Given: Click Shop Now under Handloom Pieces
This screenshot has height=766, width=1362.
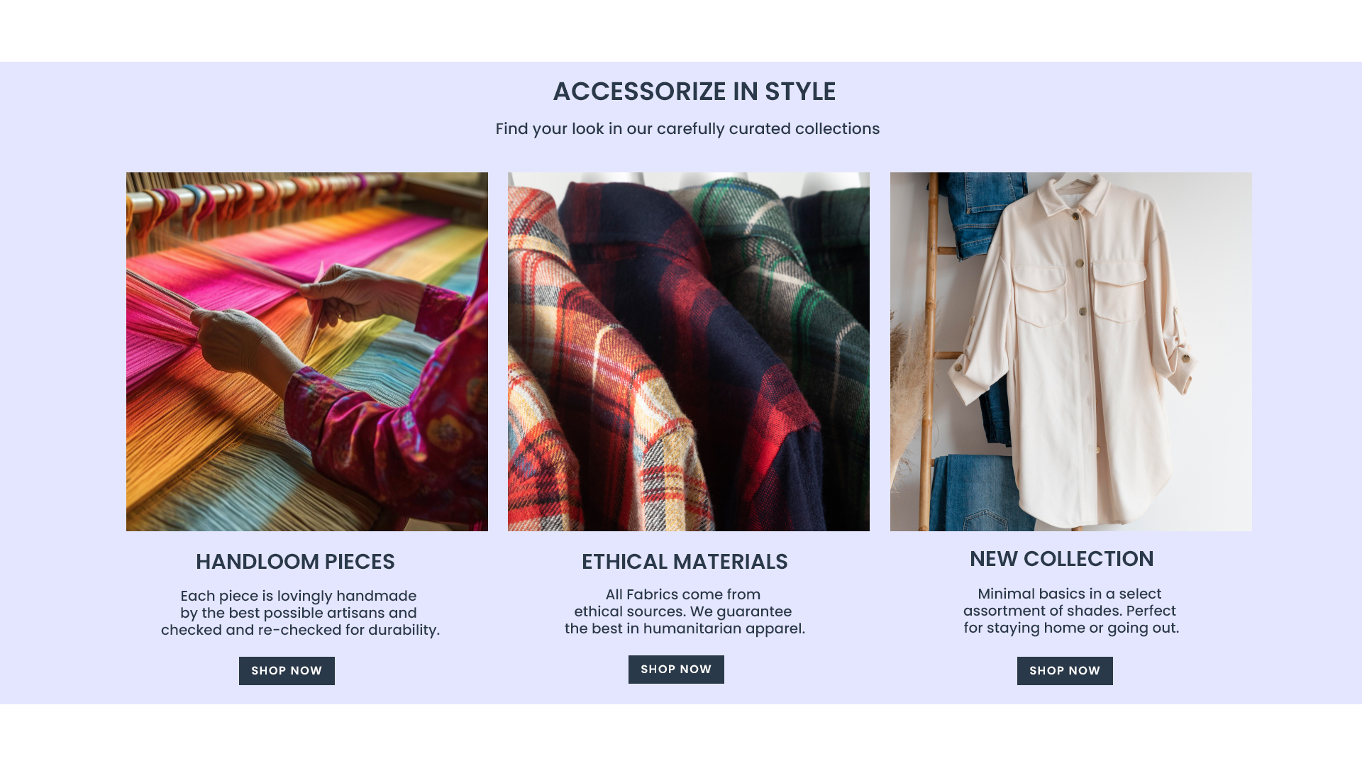Looking at the screenshot, I should [287, 671].
